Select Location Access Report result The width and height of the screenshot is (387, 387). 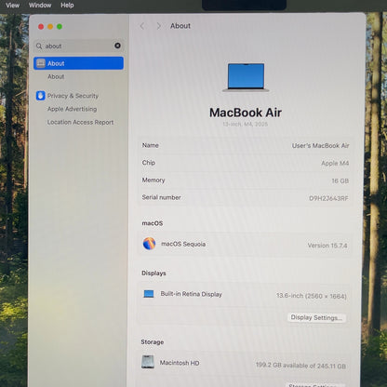coord(80,122)
